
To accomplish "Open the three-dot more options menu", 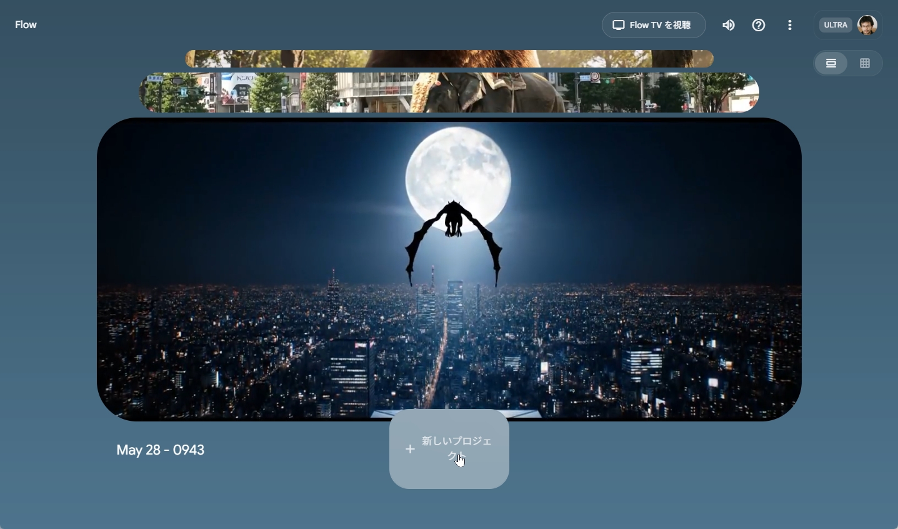I will pos(790,25).
